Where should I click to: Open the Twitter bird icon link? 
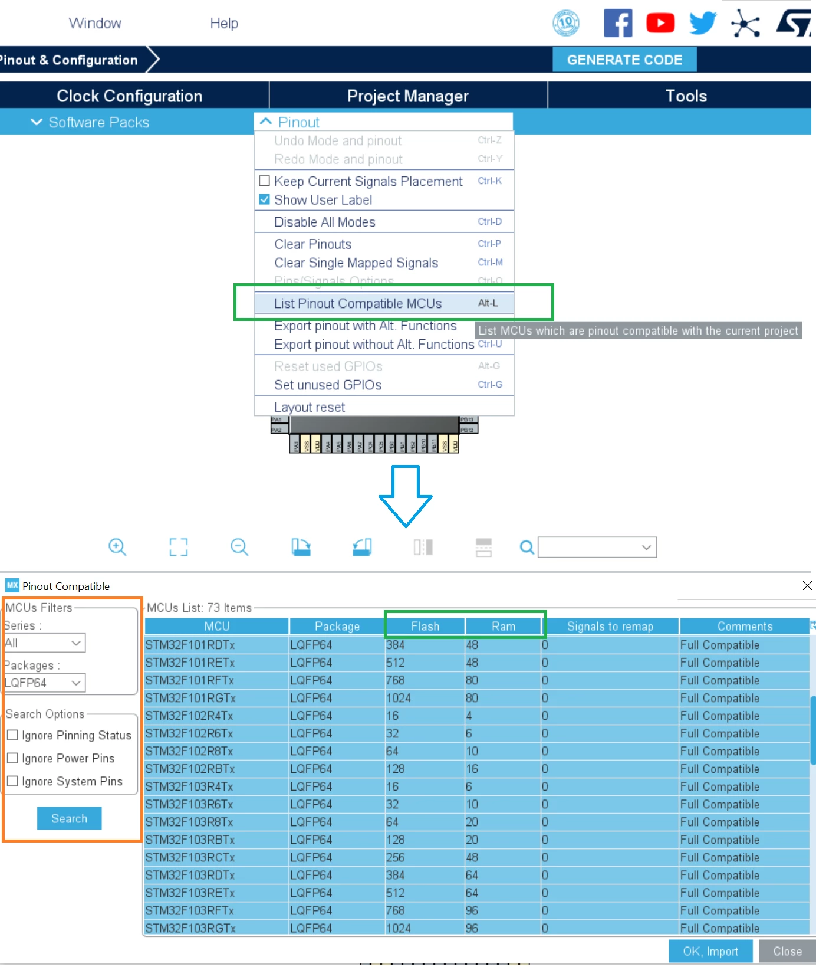tap(703, 23)
